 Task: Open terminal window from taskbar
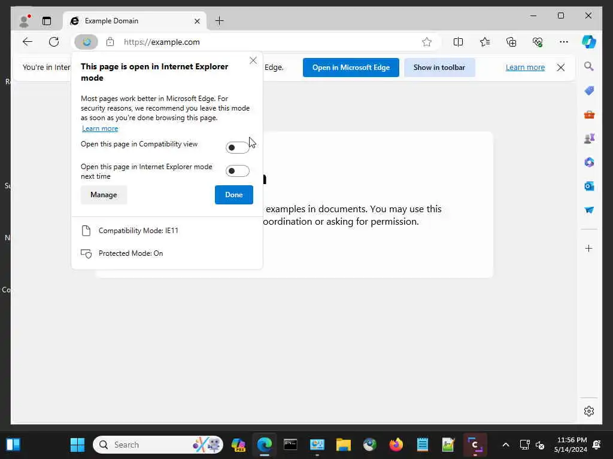(x=290, y=445)
